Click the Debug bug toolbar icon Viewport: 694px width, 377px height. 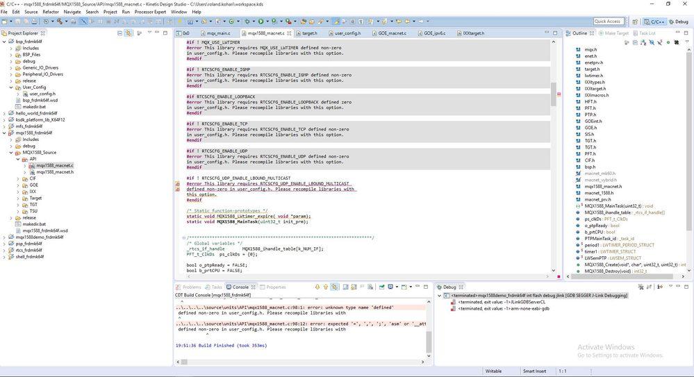pyautogui.click(x=247, y=22)
